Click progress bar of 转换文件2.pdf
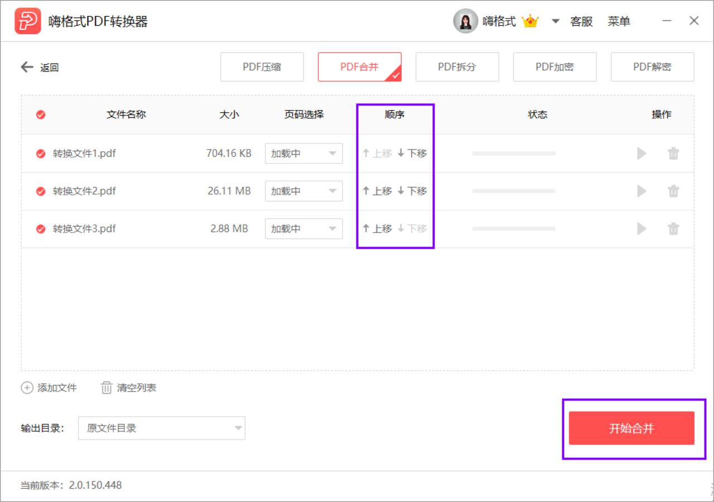The width and height of the screenshot is (714, 502). pos(514,191)
